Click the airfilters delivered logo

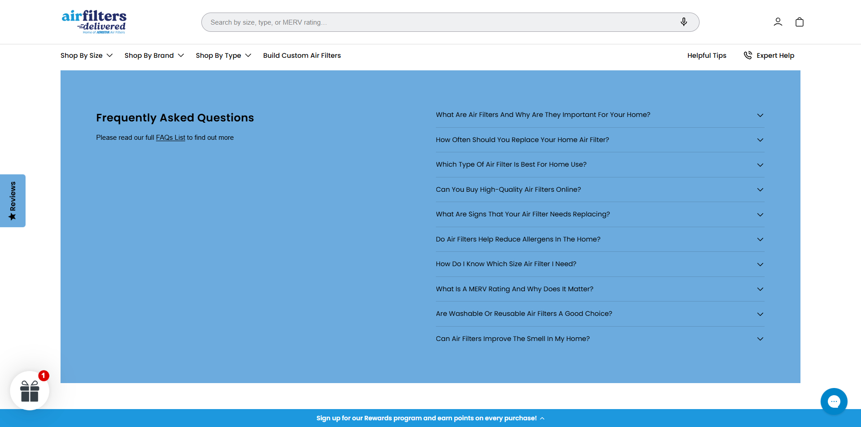(94, 22)
